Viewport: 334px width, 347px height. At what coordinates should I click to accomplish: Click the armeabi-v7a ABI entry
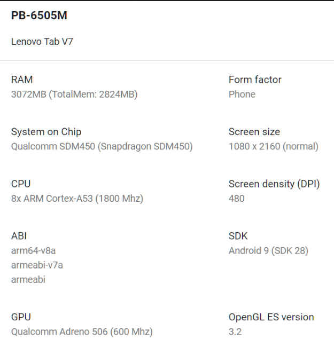pos(37,265)
